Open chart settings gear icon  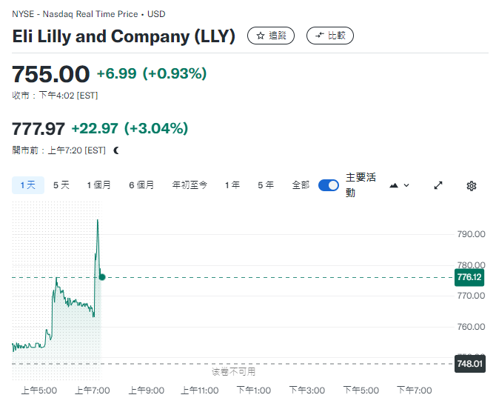coord(472,185)
